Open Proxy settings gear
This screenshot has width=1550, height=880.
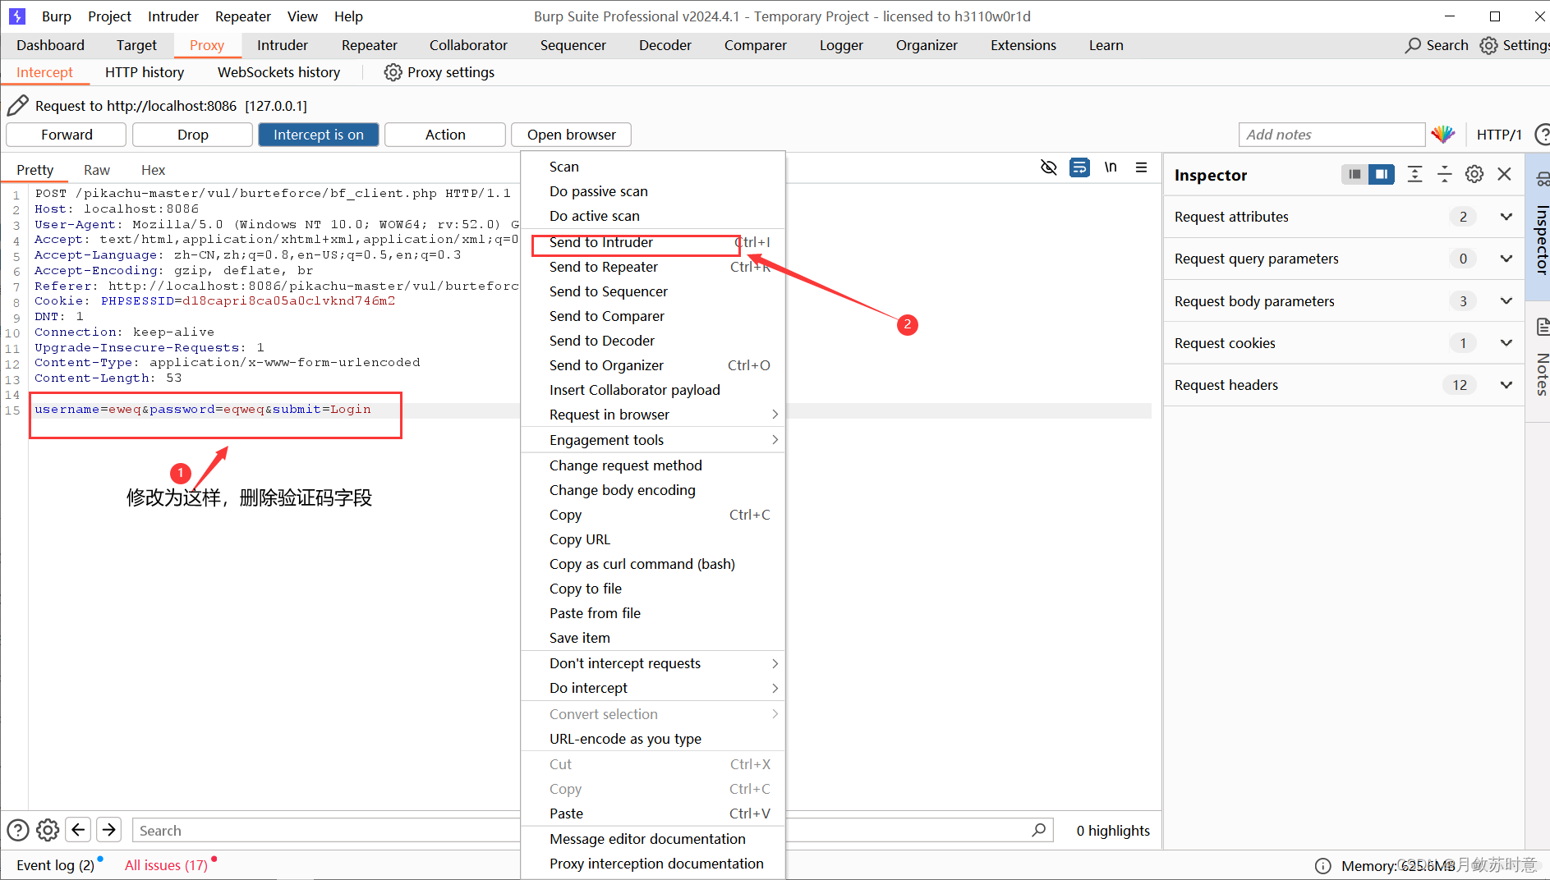[x=393, y=72]
